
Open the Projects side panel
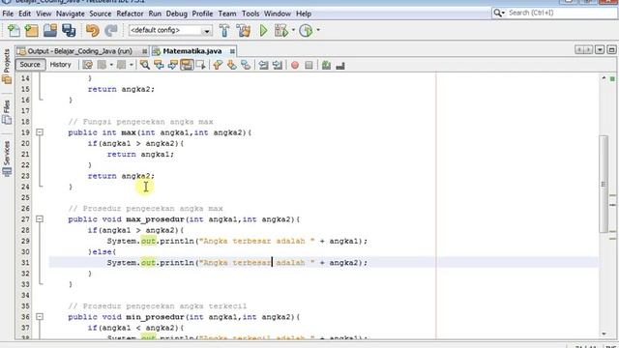[7, 67]
